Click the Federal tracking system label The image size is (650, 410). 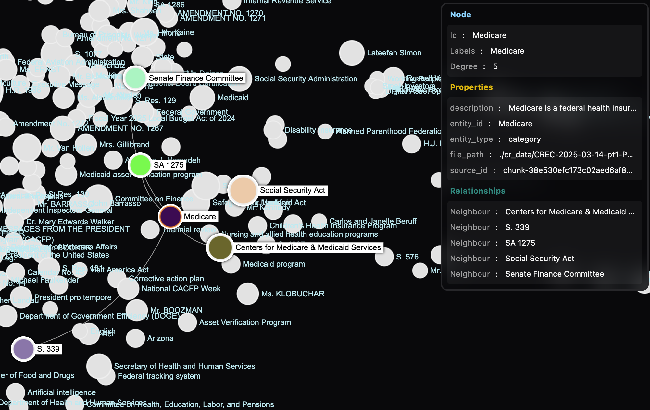click(159, 376)
